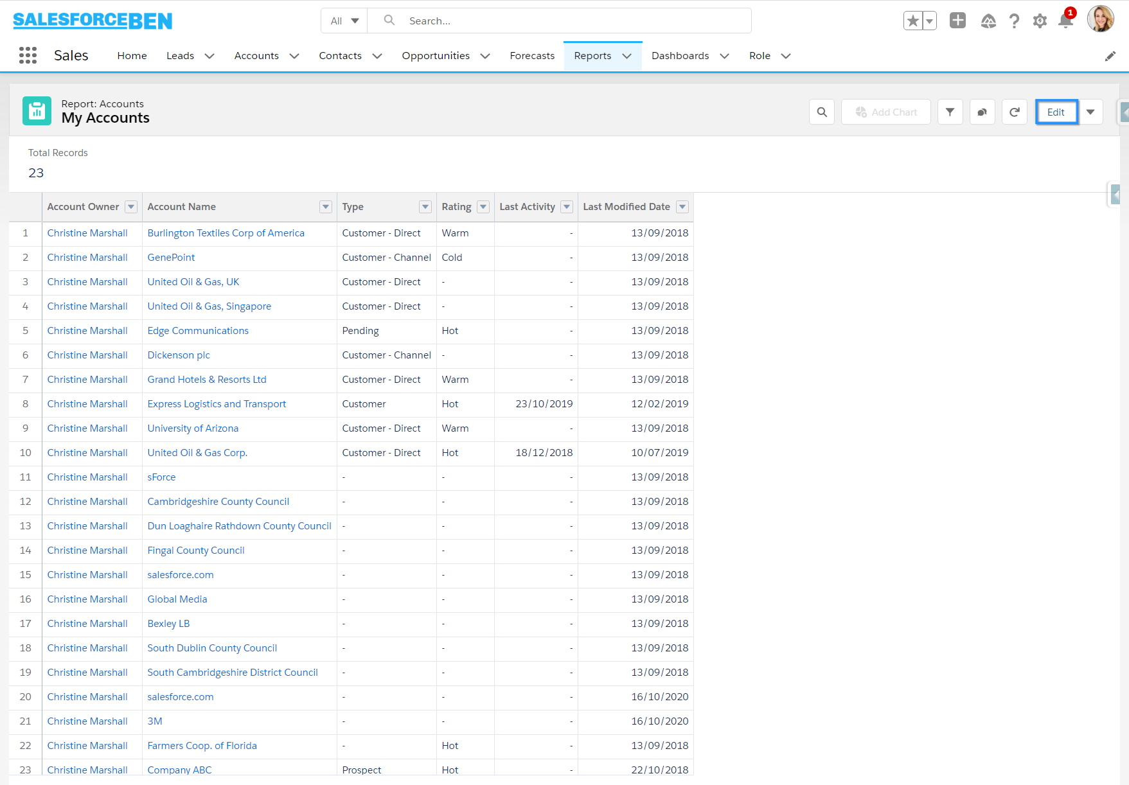Click the notifications bell icon

pyautogui.click(x=1065, y=21)
